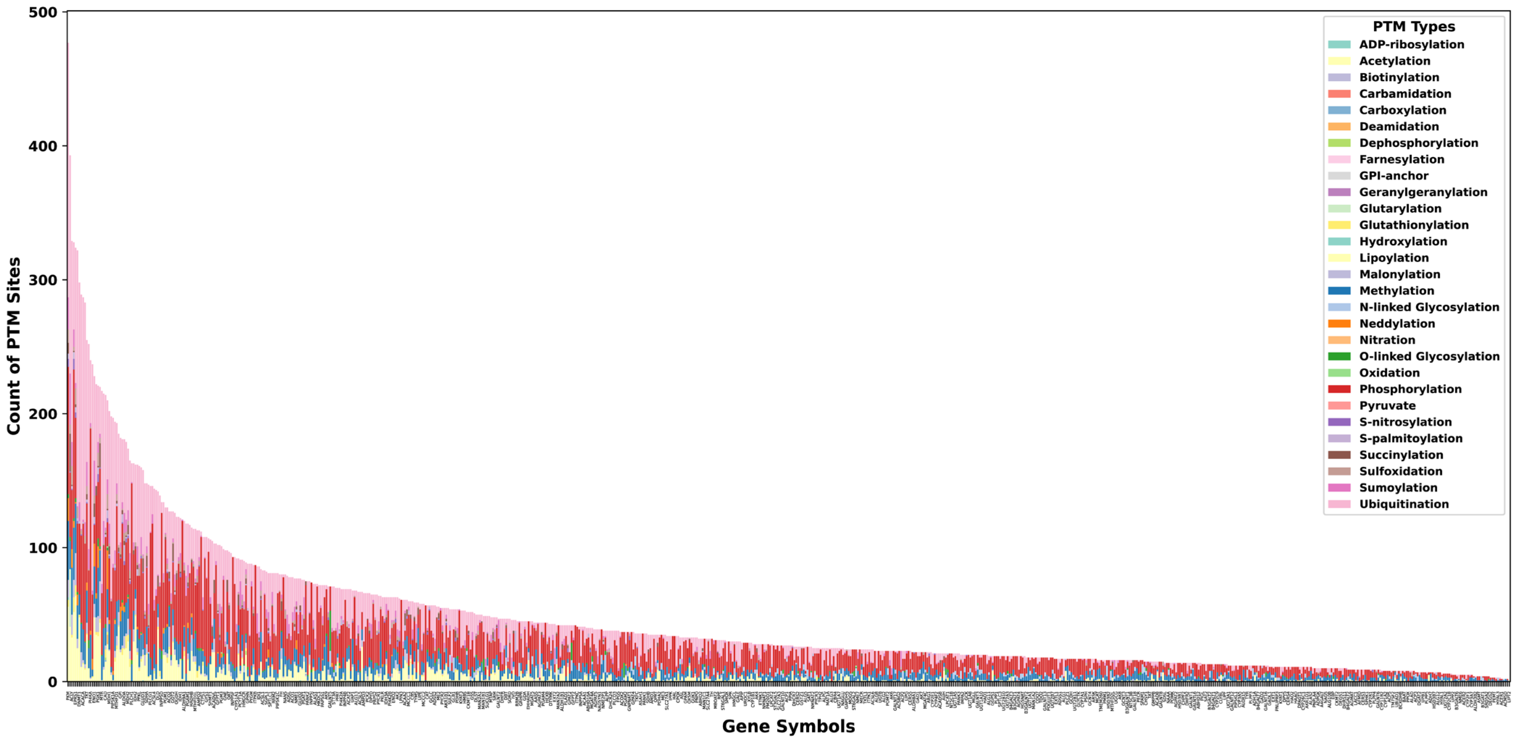1518x741 pixels.
Task: Click the Acetylation legend color swatch
Action: coord(1339,61)
